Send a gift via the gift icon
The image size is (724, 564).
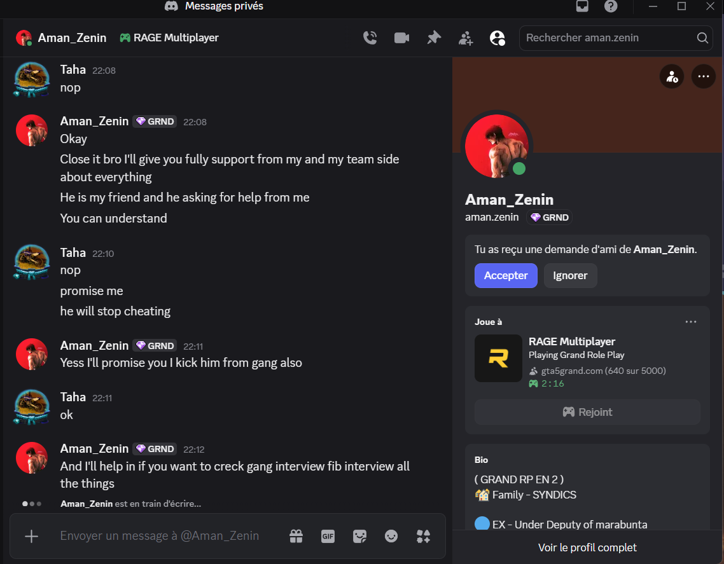point(296,536)
